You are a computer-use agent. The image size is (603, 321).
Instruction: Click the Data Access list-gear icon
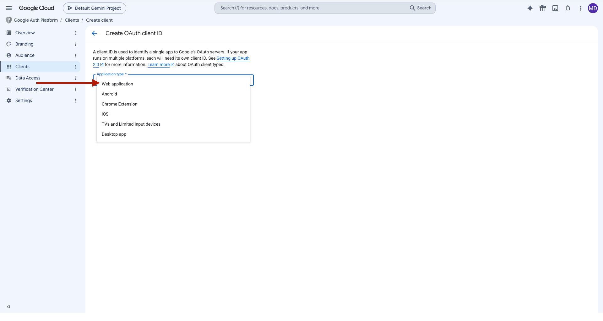click(x=9, y=78)
